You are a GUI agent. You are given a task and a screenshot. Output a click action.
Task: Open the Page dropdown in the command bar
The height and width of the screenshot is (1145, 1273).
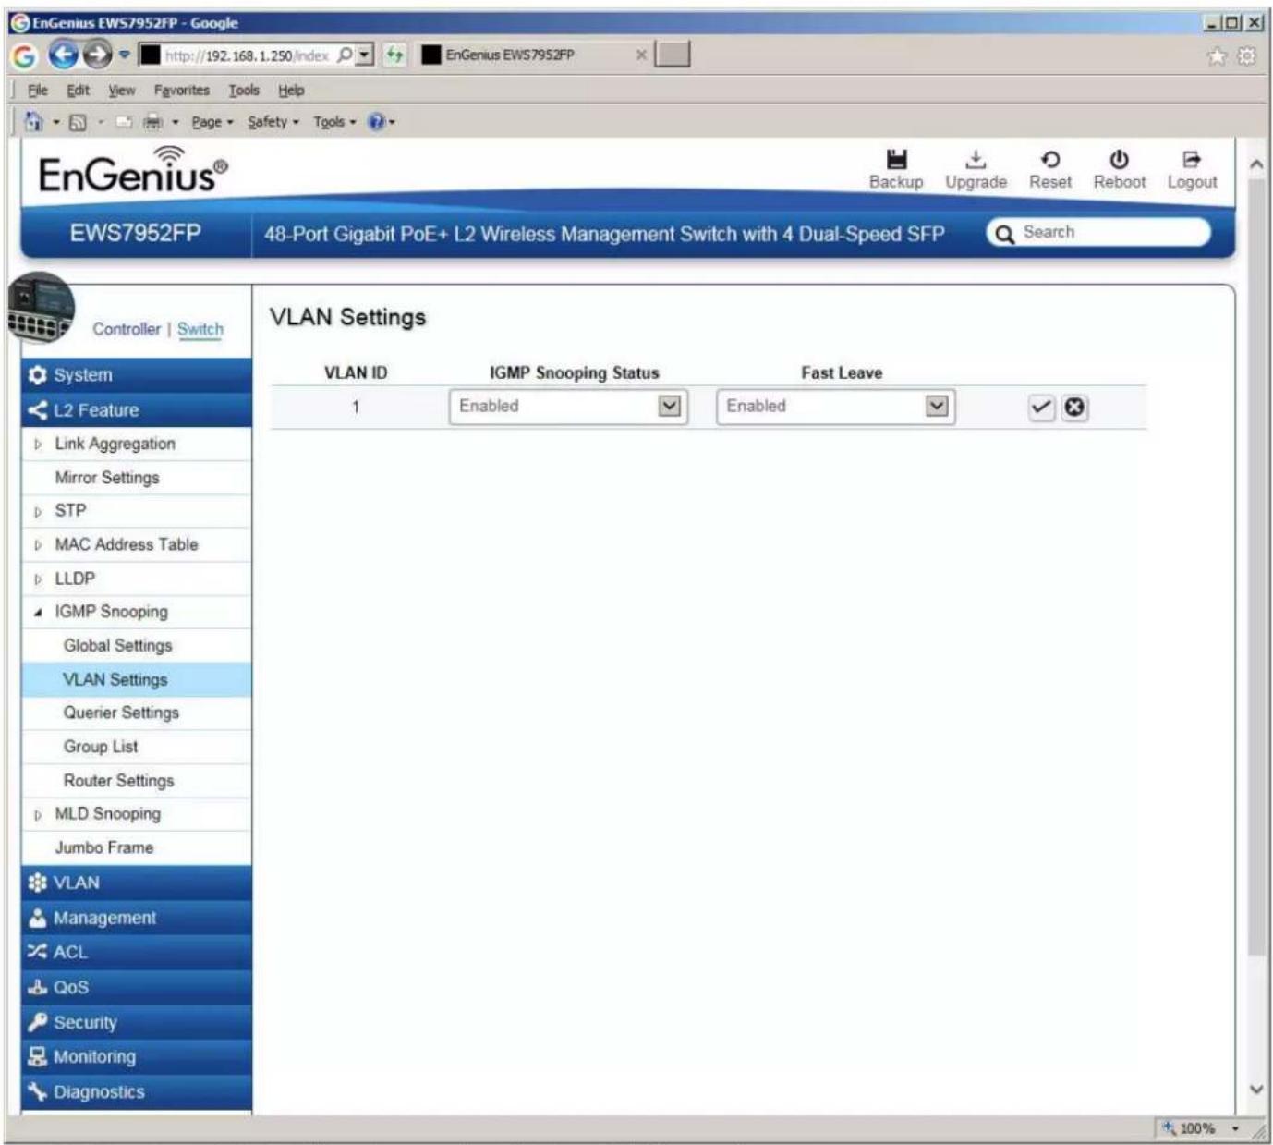[x=212, y=122]
